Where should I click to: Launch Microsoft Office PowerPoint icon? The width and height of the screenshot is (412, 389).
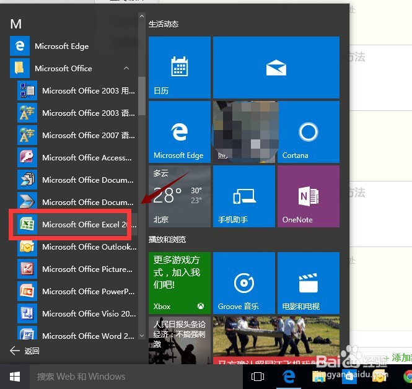click(x=27, y=291)
